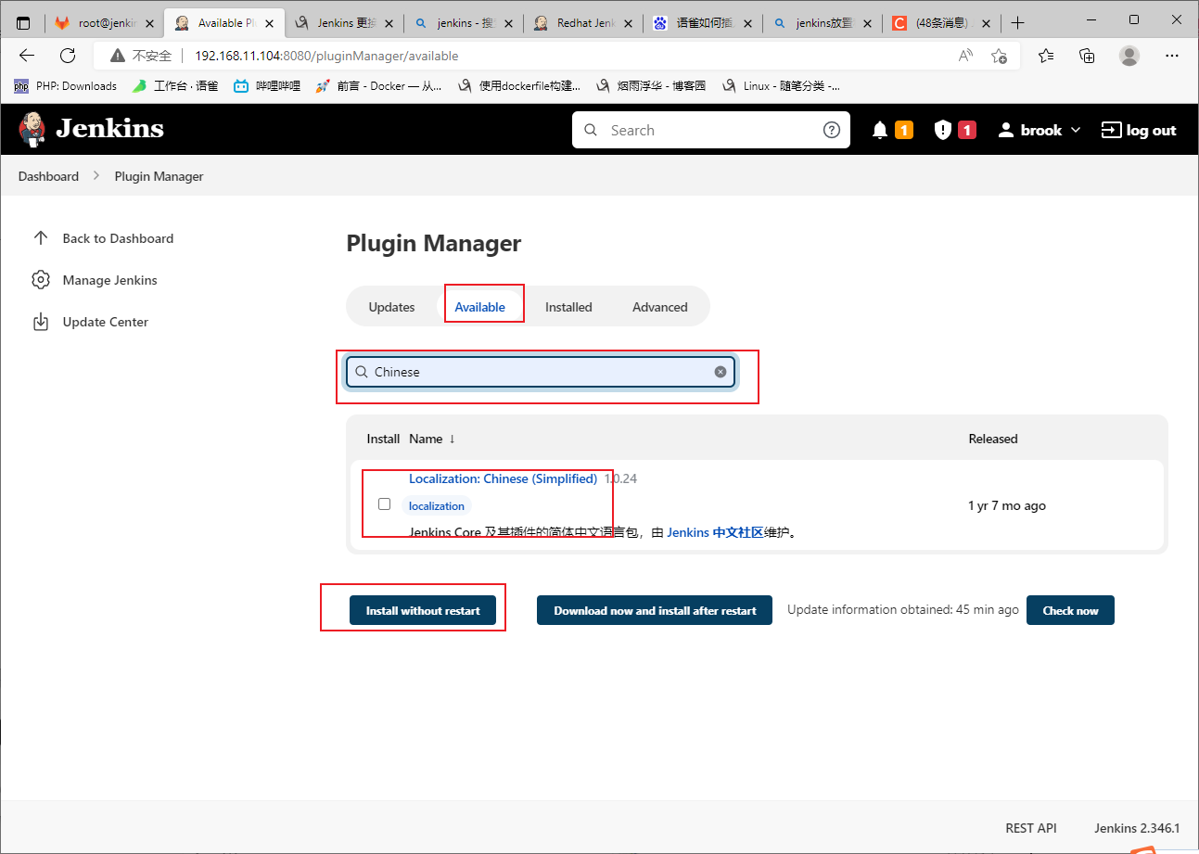Open the Jenkins 中文社区 link
The image size is (1199, 854).
[x=715, y=532]
